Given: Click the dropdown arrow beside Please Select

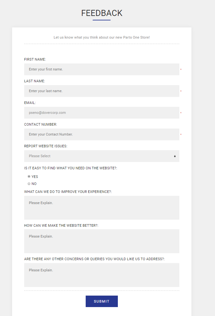Looking at the screenshot, I should pos(175,156).
